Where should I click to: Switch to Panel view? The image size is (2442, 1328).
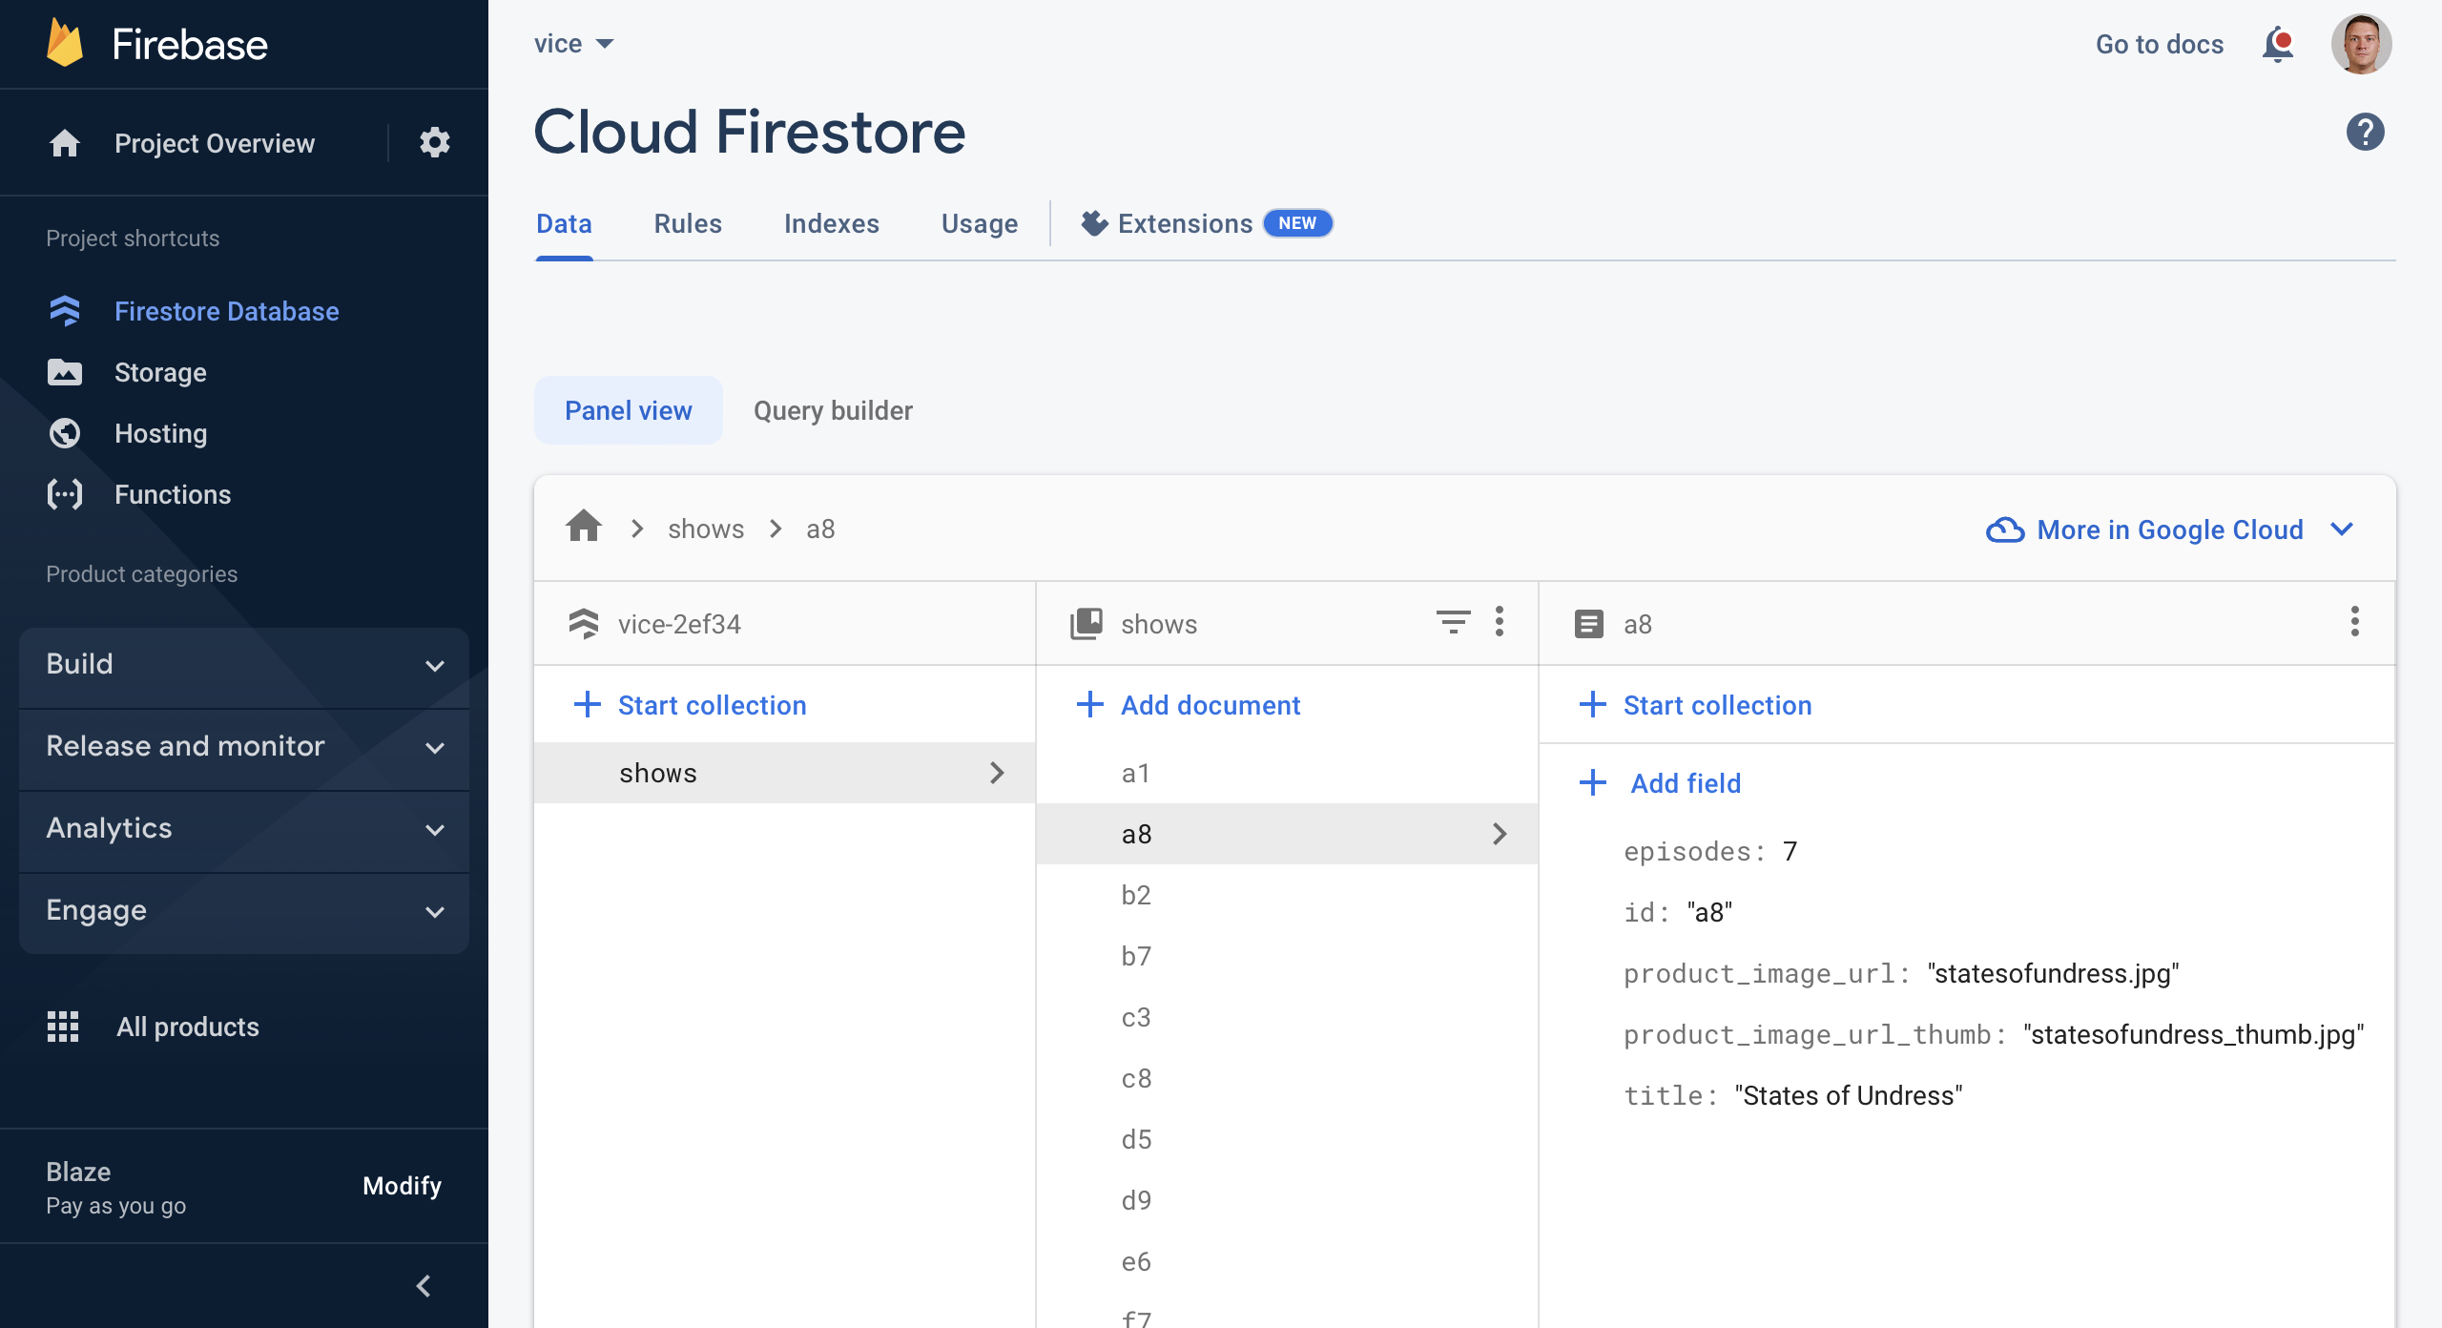click(x=628, y=410)
